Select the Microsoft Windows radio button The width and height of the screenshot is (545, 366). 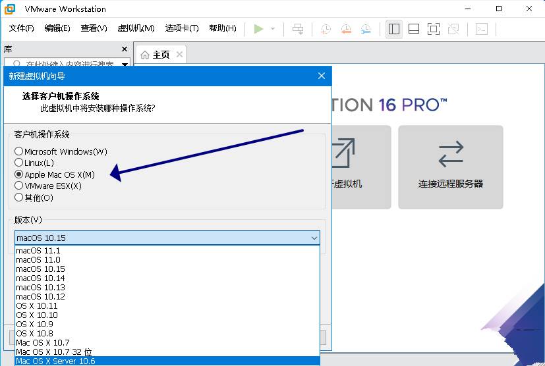[19, 151]
